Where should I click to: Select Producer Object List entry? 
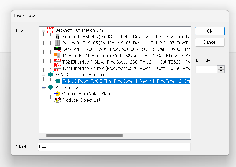[81, 100]
